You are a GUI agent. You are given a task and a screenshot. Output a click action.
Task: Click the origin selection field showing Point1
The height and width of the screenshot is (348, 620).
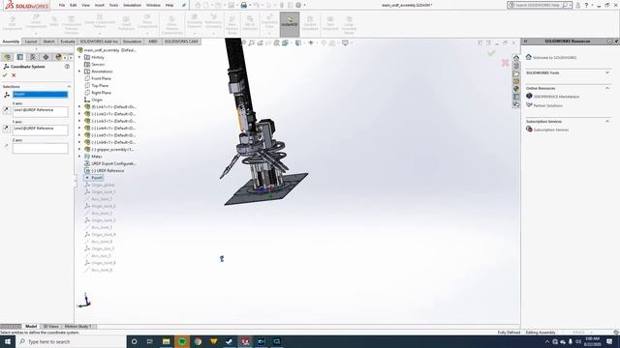tap(41, 95)
